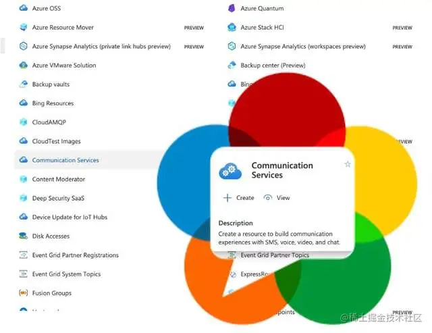Open the Fusion Groups link
The image size is (432, 333).
coord(52,293)
